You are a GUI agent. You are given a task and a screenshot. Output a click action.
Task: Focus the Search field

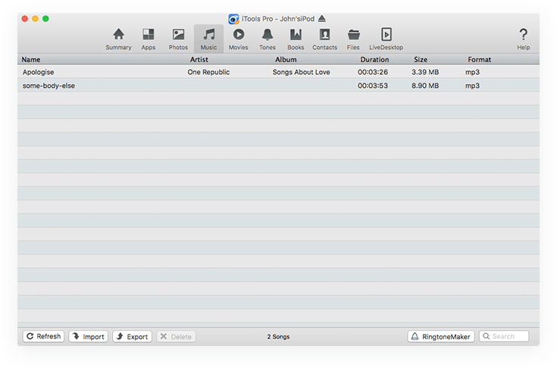[504, 336]
